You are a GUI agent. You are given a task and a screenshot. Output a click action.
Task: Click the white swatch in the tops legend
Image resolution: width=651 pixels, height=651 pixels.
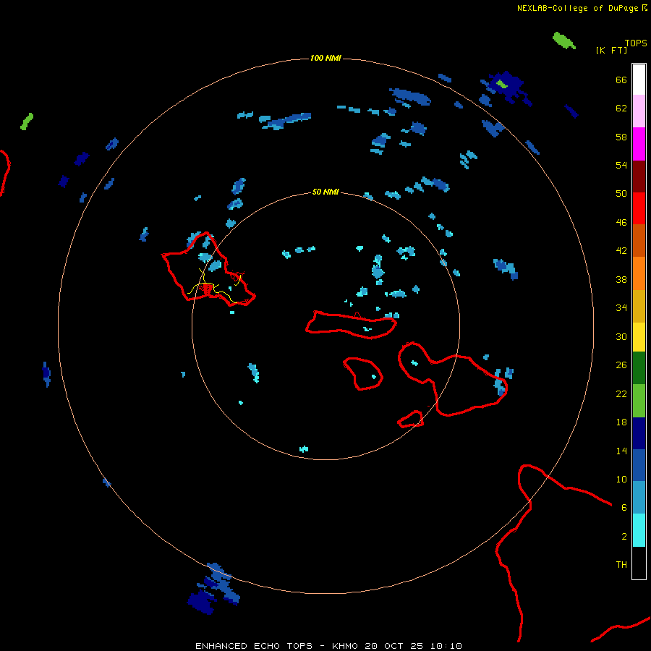(639, 80)
